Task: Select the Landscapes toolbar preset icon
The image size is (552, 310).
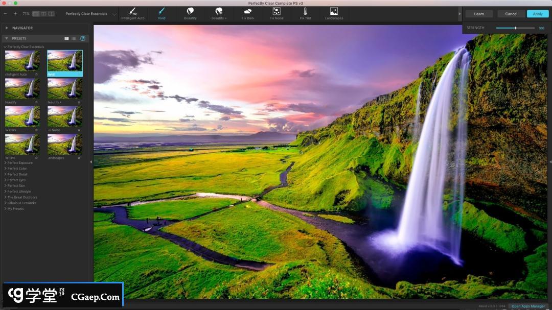Action: (334, 11)
